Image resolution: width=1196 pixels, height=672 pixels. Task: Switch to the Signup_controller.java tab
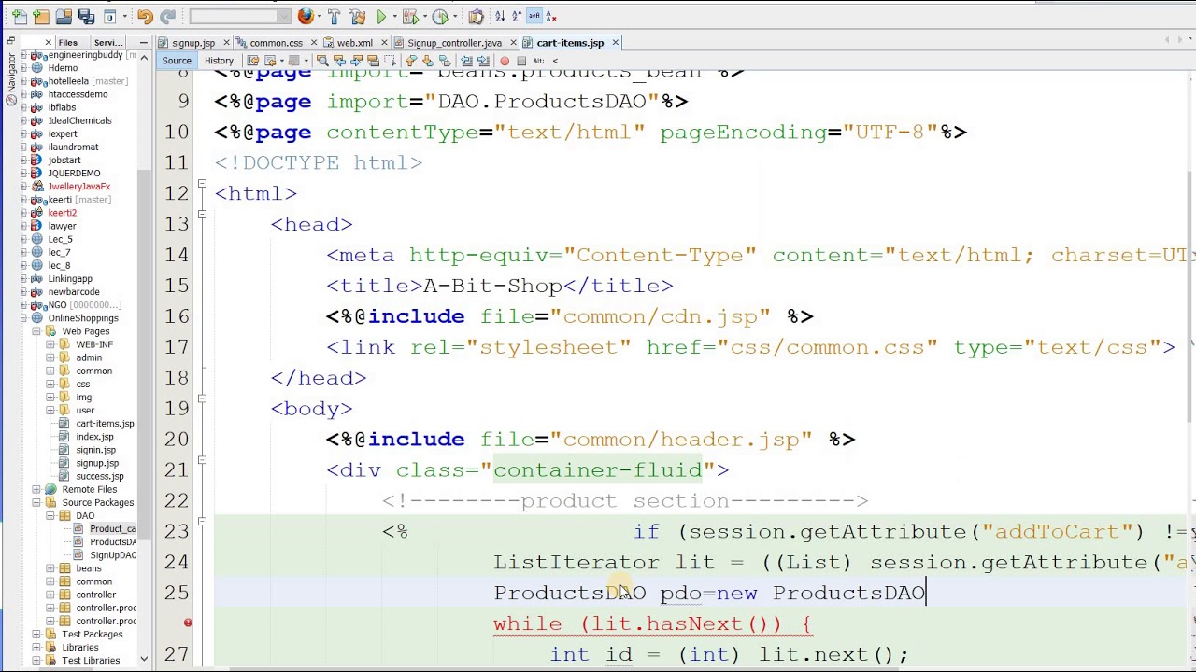point(453,43)
